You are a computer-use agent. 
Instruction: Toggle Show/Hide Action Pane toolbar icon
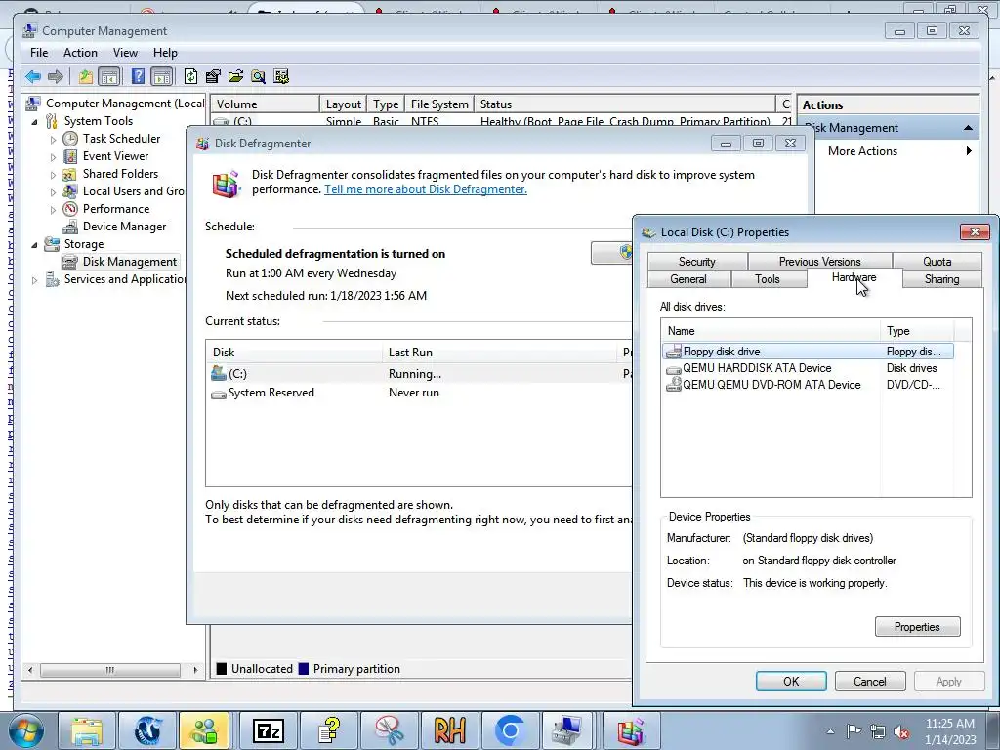pyautogui.click(x=162, y=77)
